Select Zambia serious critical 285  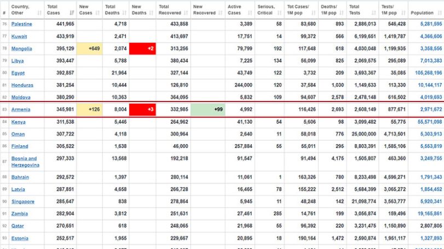pyautogui.click(x=278, y=214)
